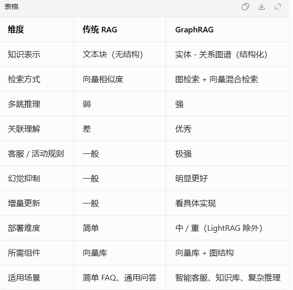This screenshot has width=293, height=290.
Task: Click the 简单 FAQ、通用问答 cell
Action: click(x=119, y=278)
